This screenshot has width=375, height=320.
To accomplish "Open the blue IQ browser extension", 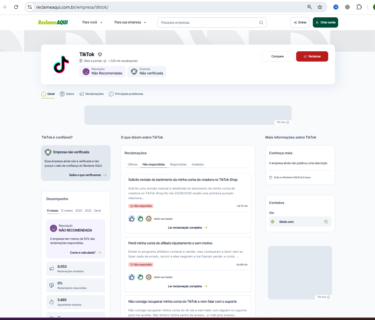I will click(336, 7).
